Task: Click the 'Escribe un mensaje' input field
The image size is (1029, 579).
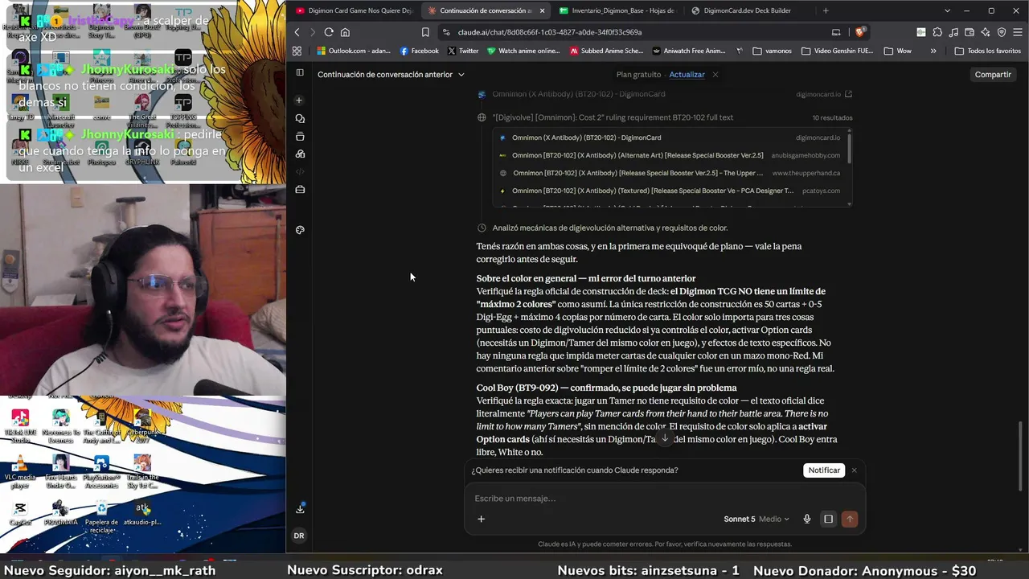Action: point(664,499)
